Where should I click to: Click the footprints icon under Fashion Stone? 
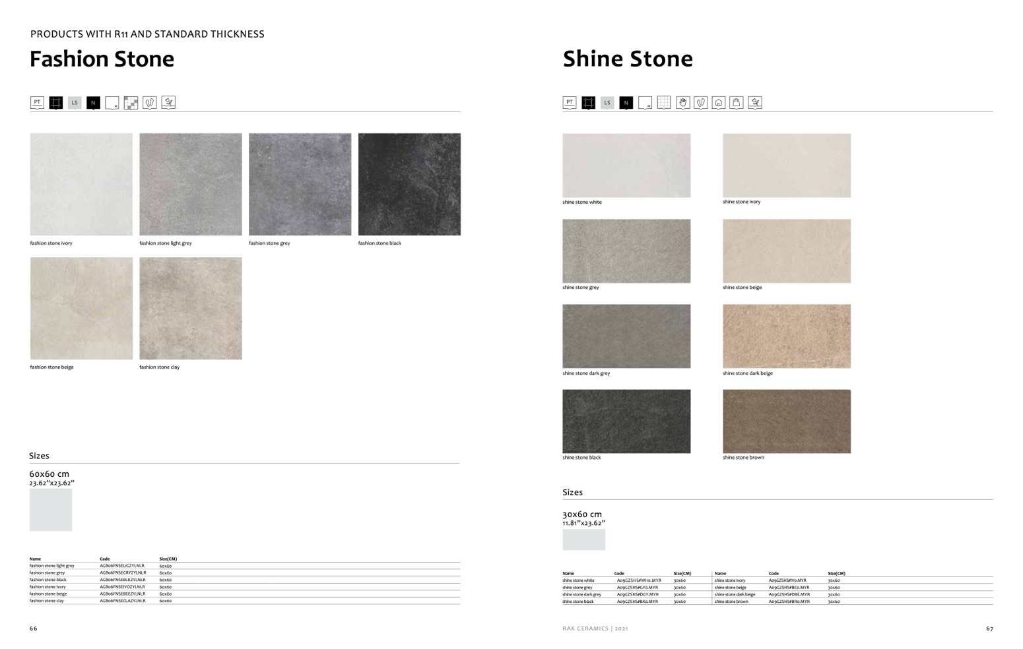tap(150, 103)
